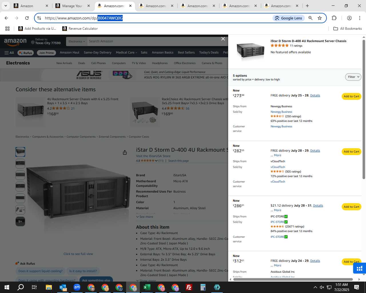Image resolution: width=366 pixels, height=293 pixels.
Task: Open Best Sellers
Action: pos(186,53)
